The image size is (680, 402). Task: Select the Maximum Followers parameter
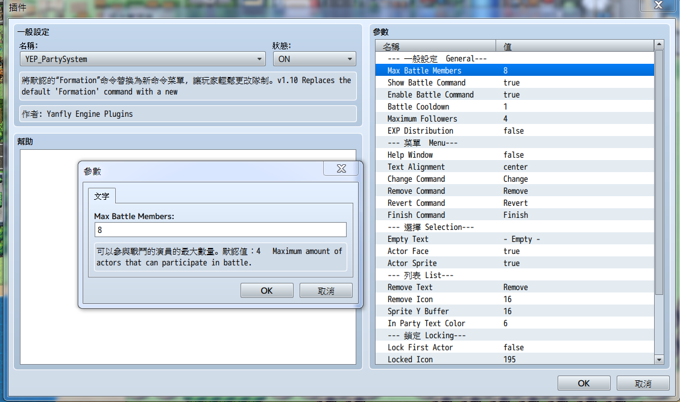point(515,119)
